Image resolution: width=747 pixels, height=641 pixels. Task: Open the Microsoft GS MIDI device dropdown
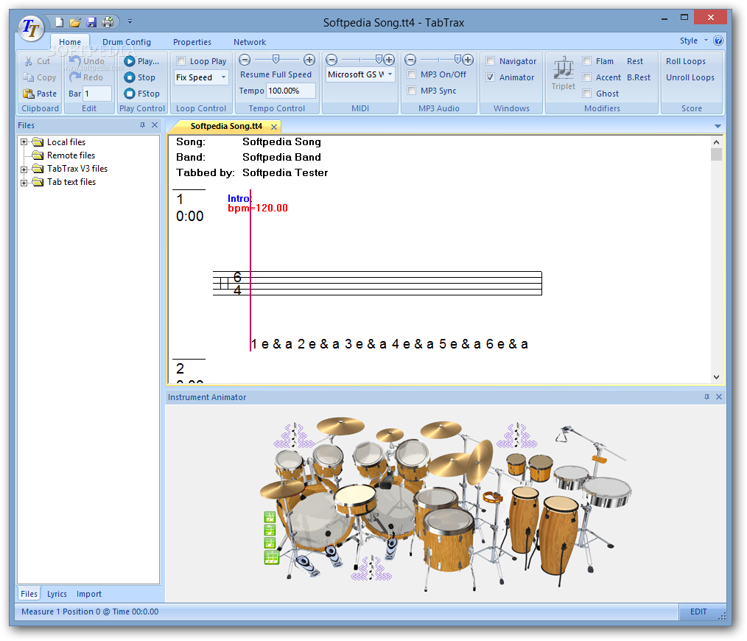coord(390,74)
